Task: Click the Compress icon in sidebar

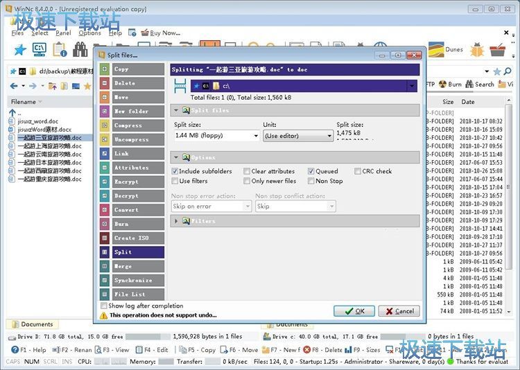Action: click(x=105, y=125)
